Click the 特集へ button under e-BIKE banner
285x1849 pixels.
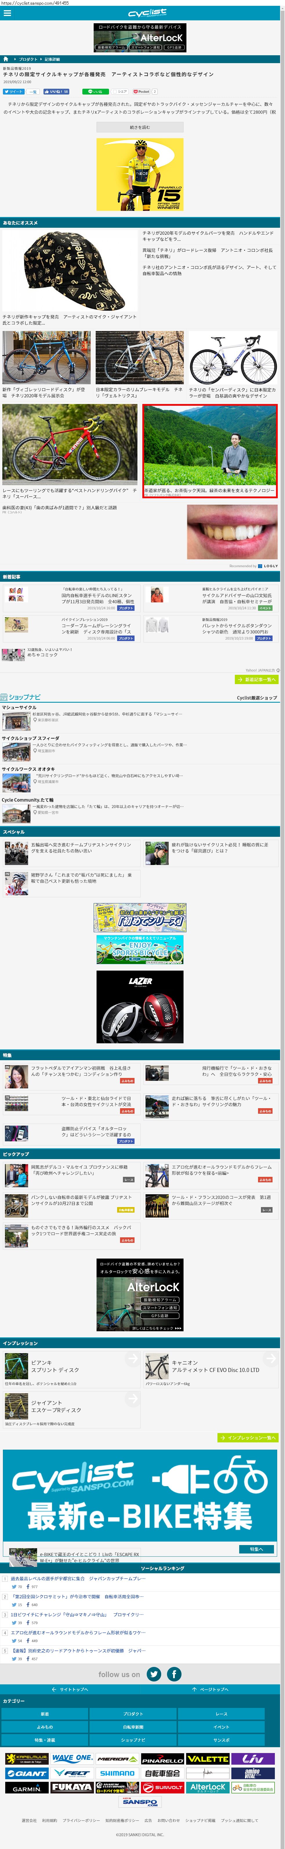point(256,1549)
